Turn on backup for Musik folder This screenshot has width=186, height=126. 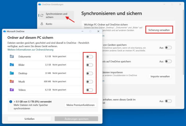coord(90,82)
